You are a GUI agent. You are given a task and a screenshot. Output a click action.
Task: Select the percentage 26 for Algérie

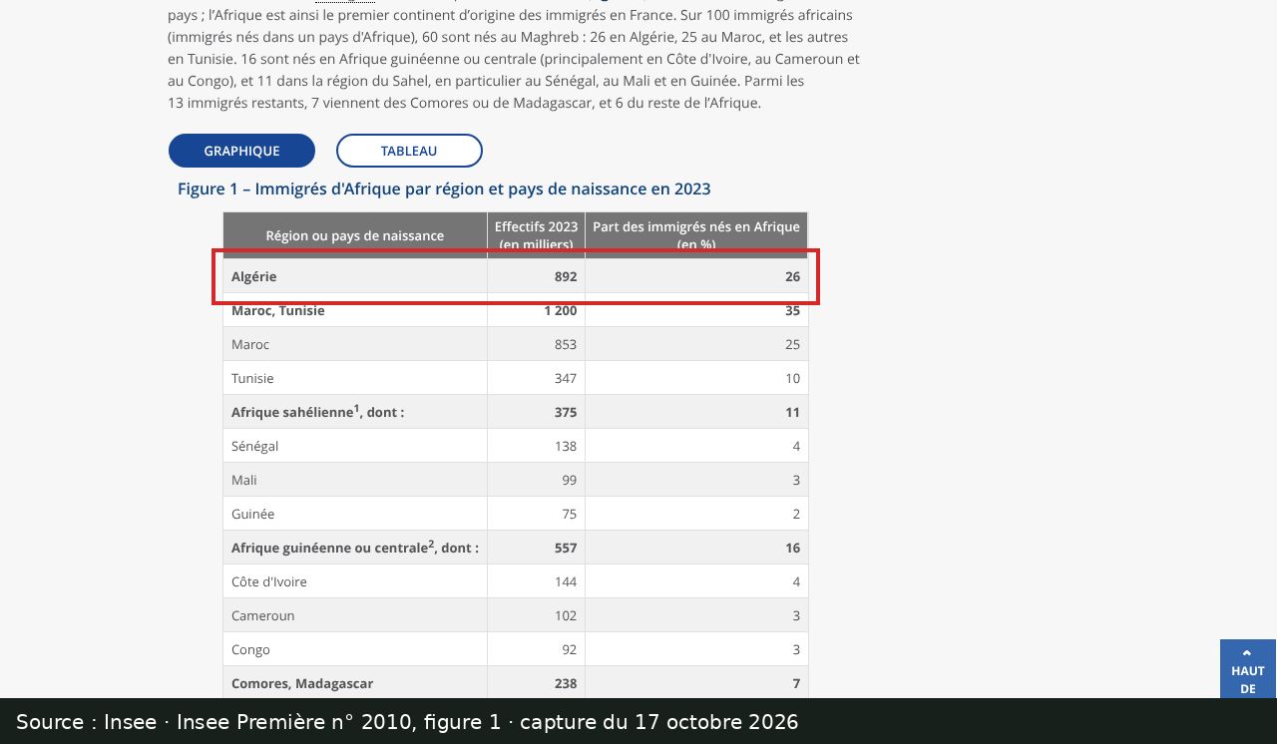[x=793, y=276]
